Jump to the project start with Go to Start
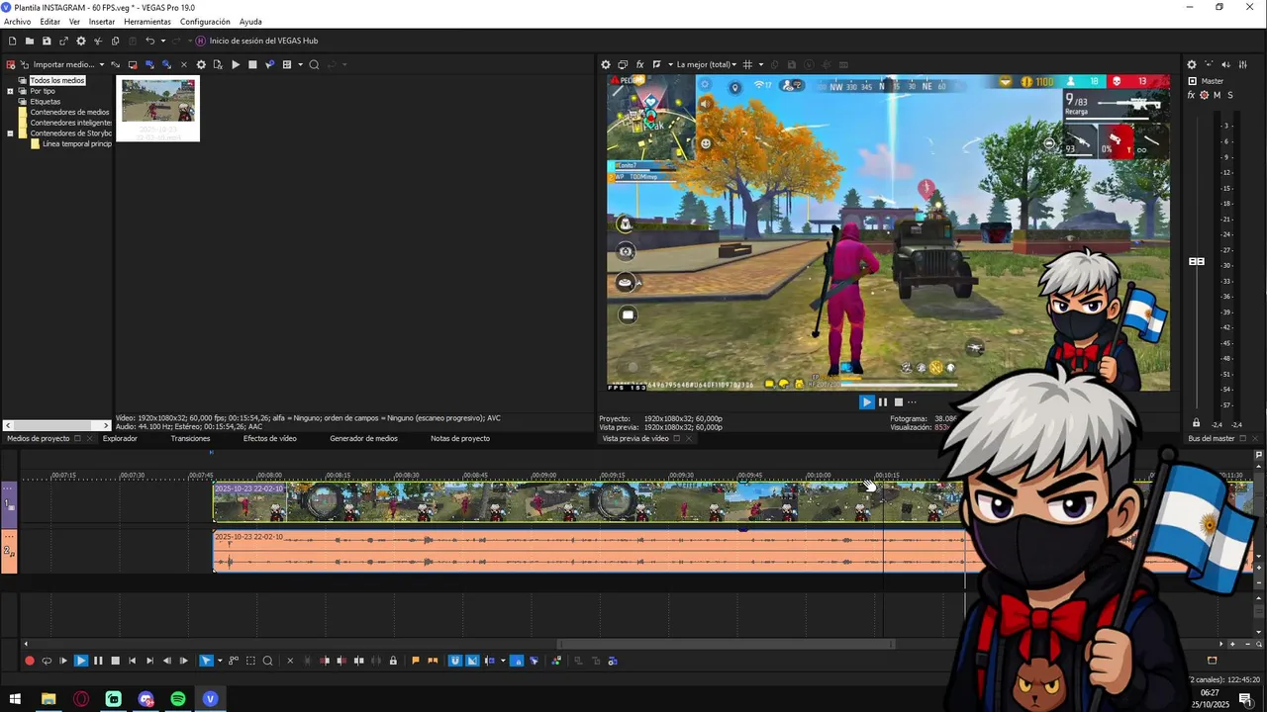The width and height of the screenshot is (1267, 712). pyautogui.click(x=132, y=661)
